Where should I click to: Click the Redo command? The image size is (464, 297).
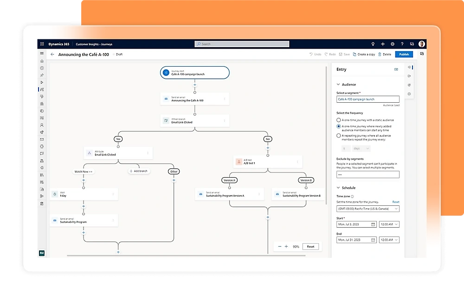pos(330,54)
